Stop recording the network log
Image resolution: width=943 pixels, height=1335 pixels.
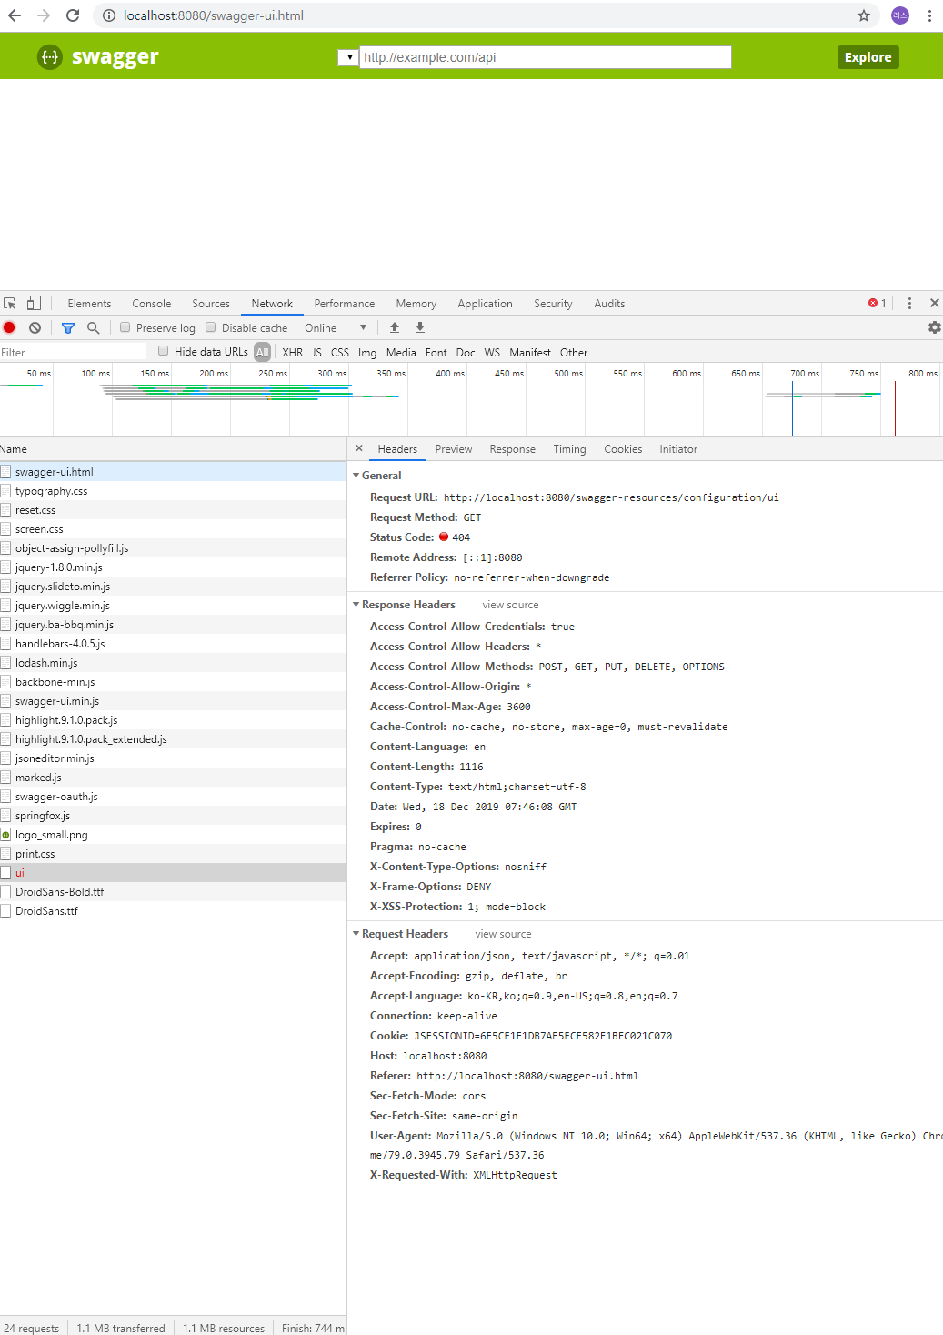click(9, 327)
